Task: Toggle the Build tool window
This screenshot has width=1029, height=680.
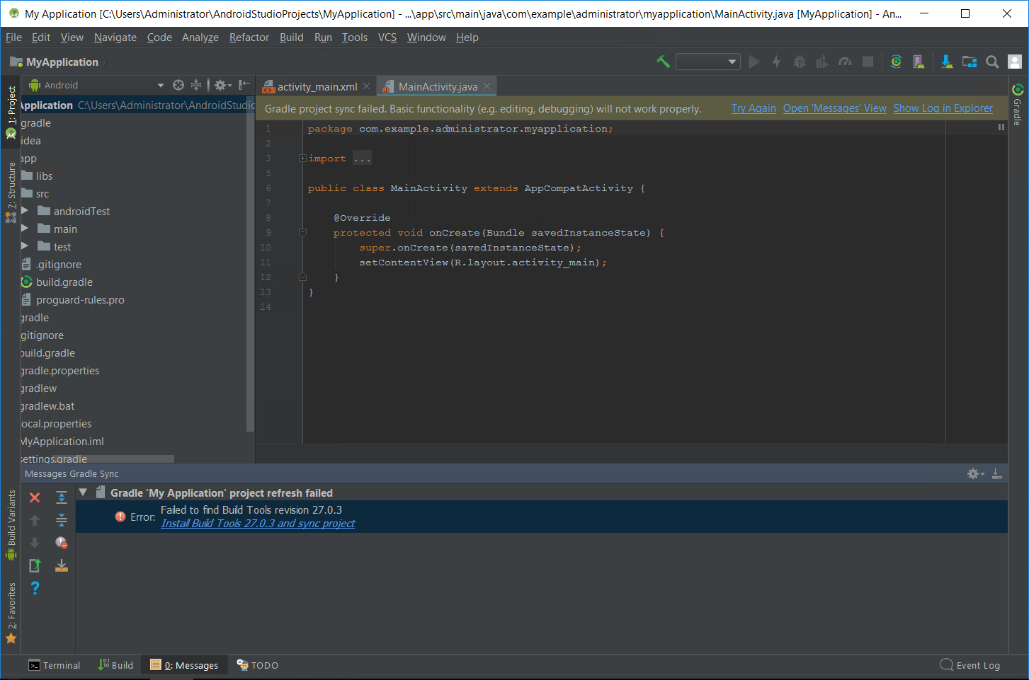Action: click(115, 665)
